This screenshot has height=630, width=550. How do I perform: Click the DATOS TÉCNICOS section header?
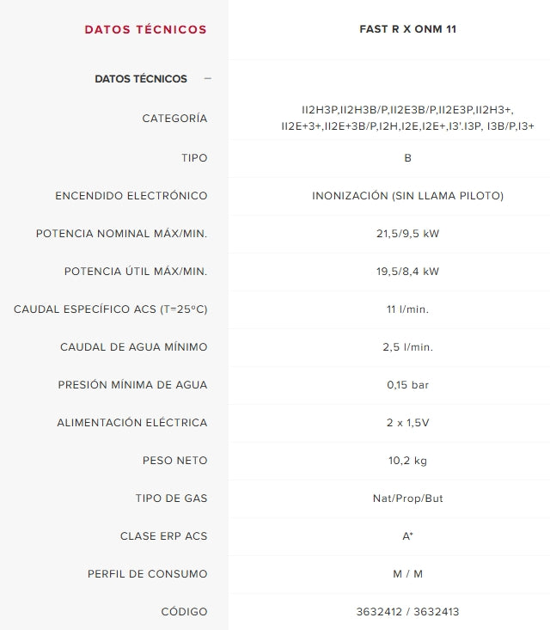141,79
